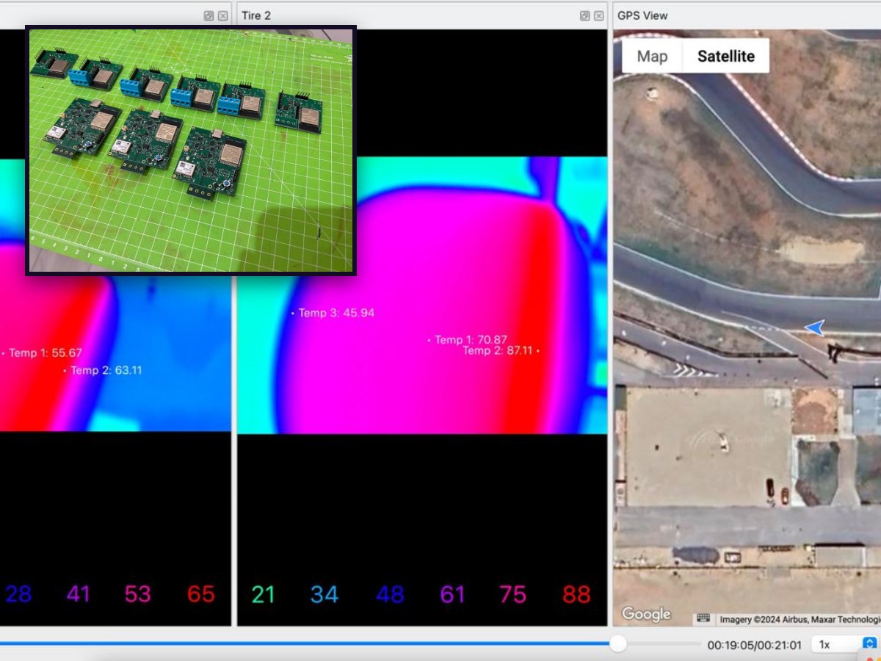Click the circuit boards photo overlay
Viewport: 881px width, 661px height.
coord(191,151)
